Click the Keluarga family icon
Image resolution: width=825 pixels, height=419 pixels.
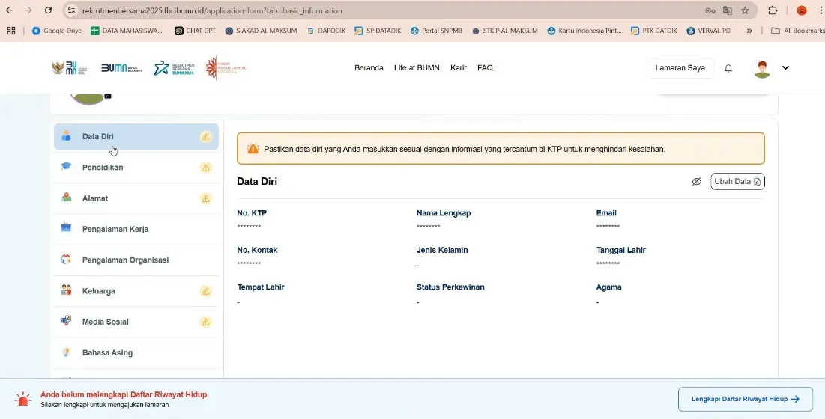tap(66, 291)
